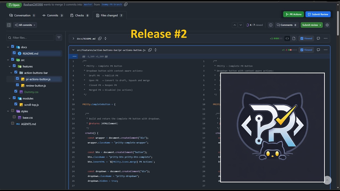Screen dimensions: 340x191
Task: Collapse the action-buttons-bar folder chevron
Action: coord(11,73)
